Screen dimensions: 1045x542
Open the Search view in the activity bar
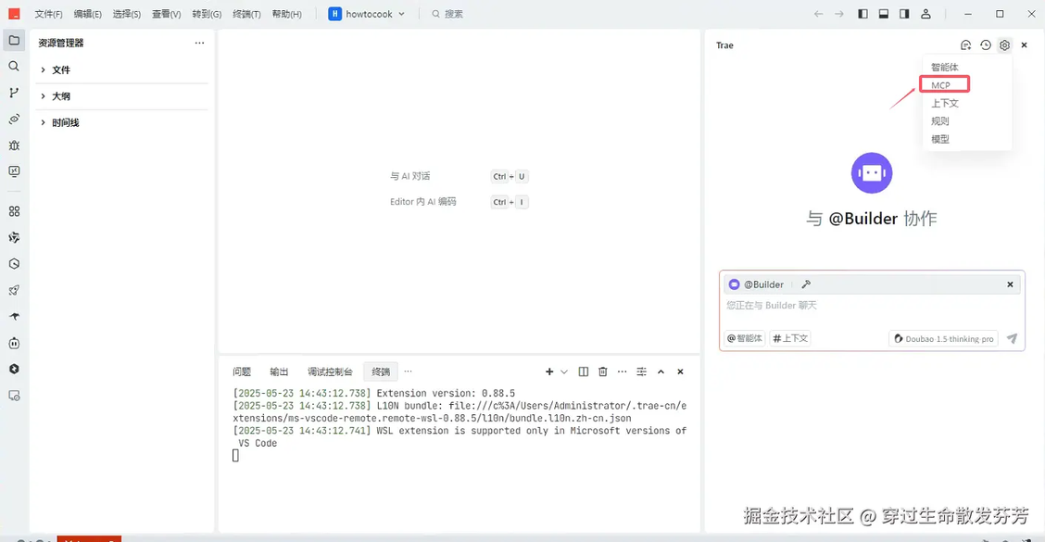14,67
